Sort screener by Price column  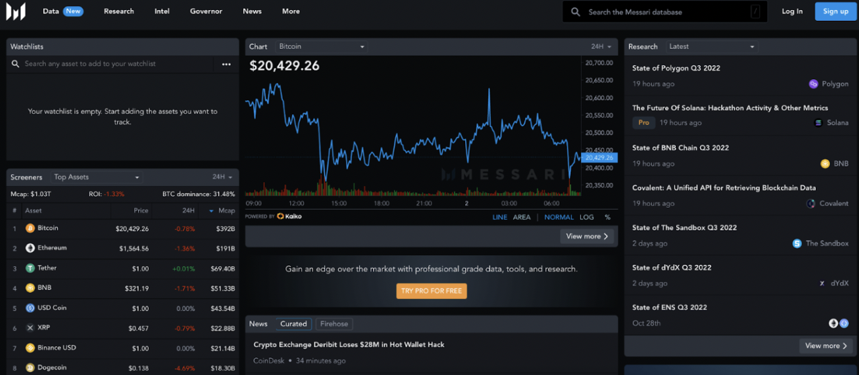click(141, 210)
